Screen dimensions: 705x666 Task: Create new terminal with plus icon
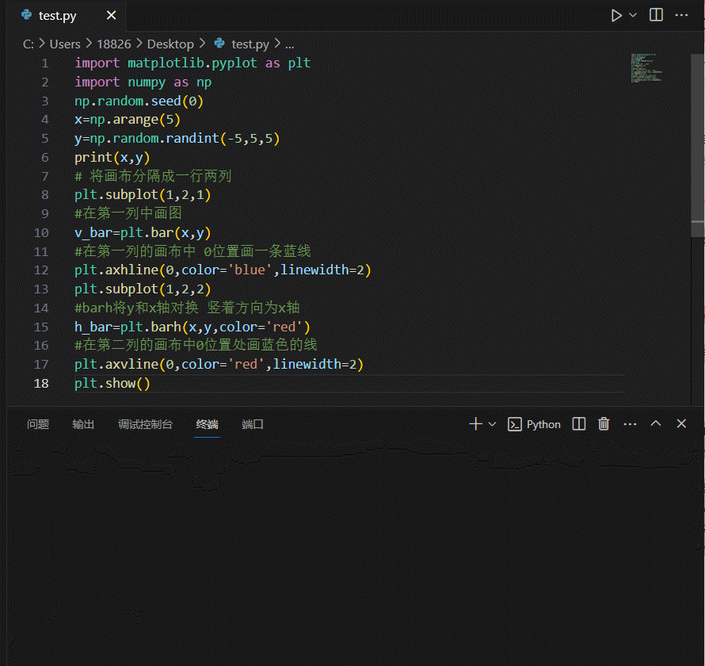(476, 424)
